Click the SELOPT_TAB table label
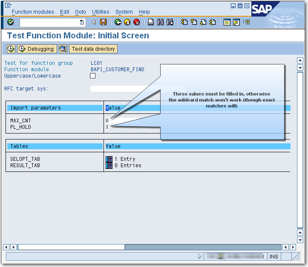 [25, 159]
